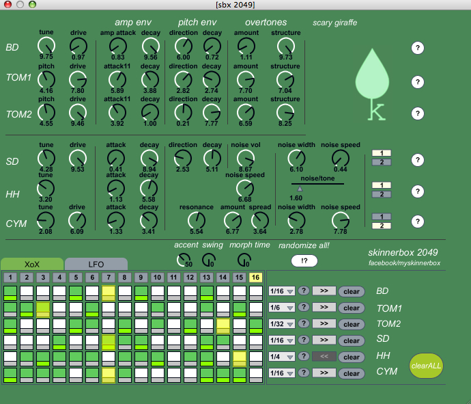Click the help icon for the TOM2 row
The height and width of the screenshot is (404, 471).
click(x=417, y=113)
